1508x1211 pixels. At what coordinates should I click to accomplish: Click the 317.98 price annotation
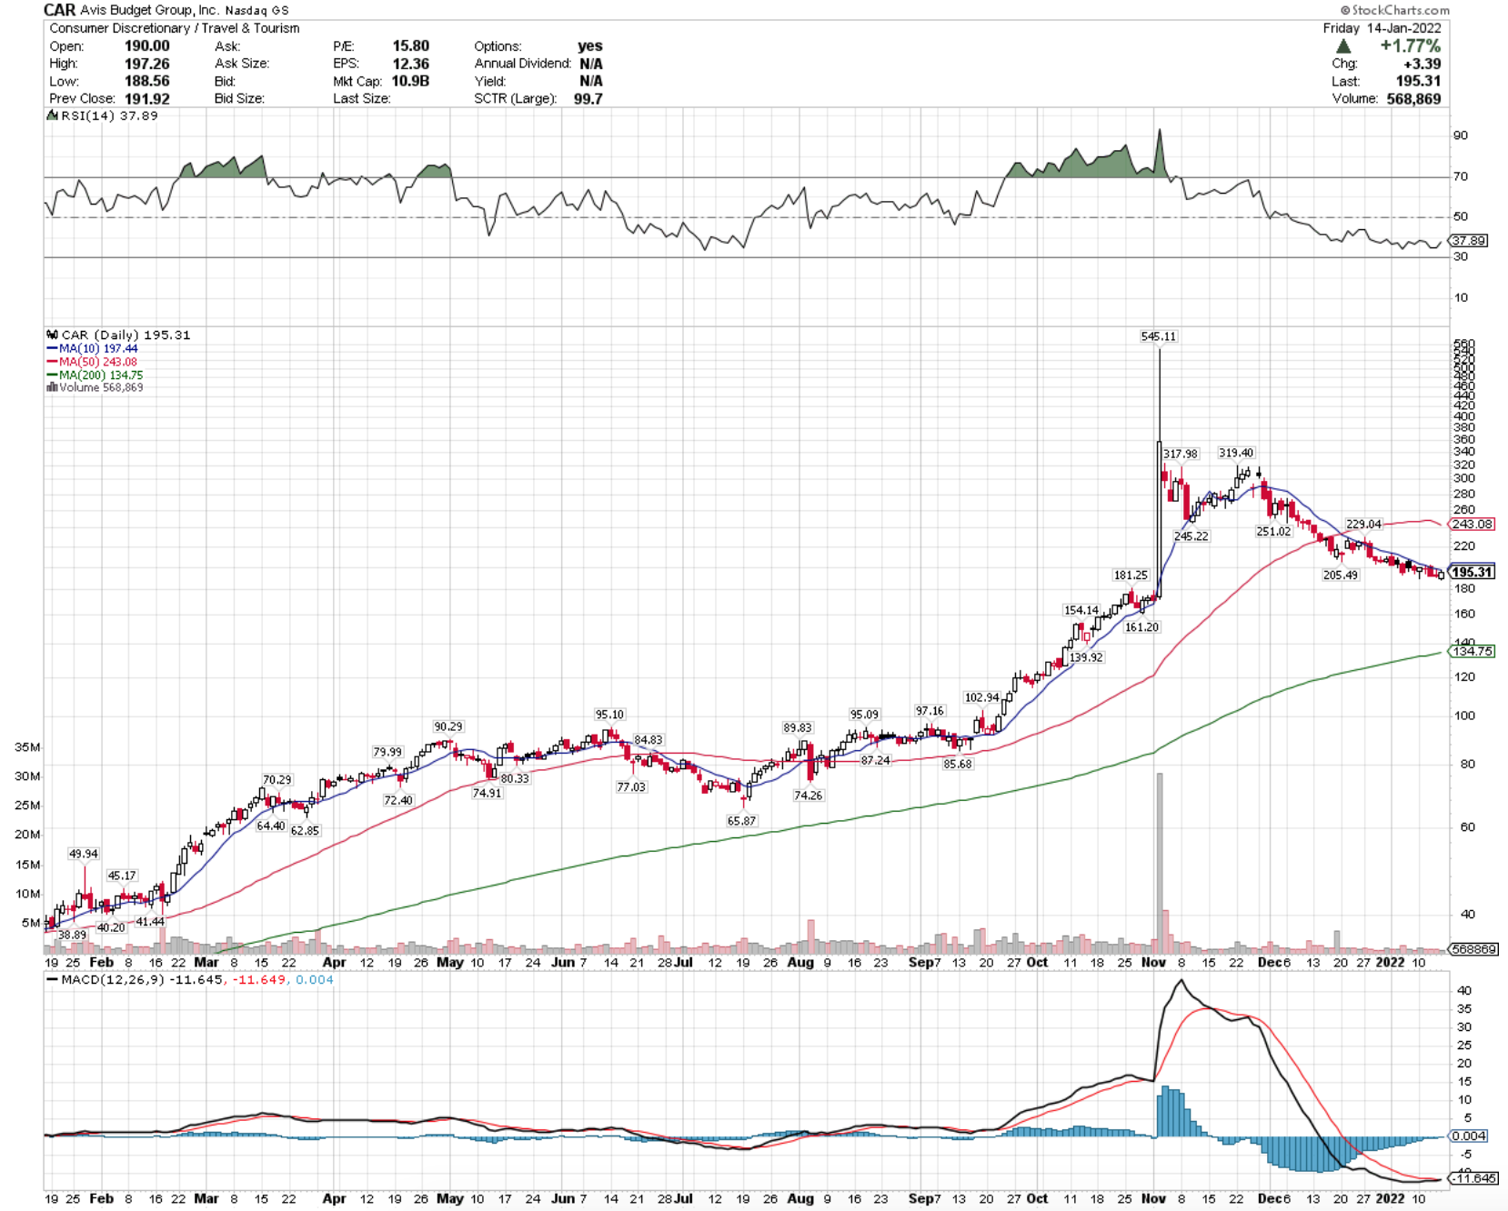(x=1181, y=454)
